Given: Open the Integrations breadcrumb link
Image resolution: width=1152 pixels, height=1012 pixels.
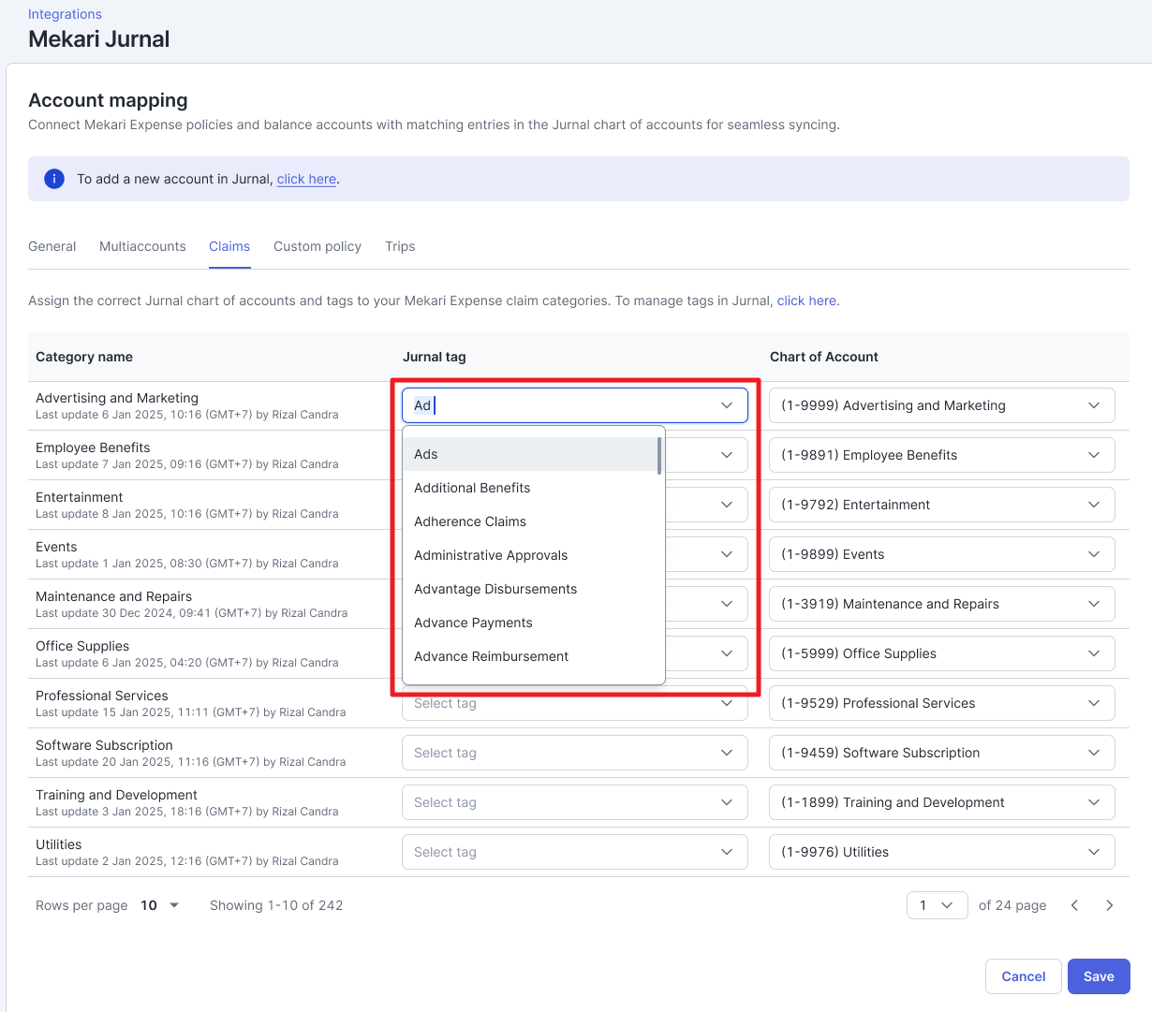Looking at the screenshot, I should (65, 14).
